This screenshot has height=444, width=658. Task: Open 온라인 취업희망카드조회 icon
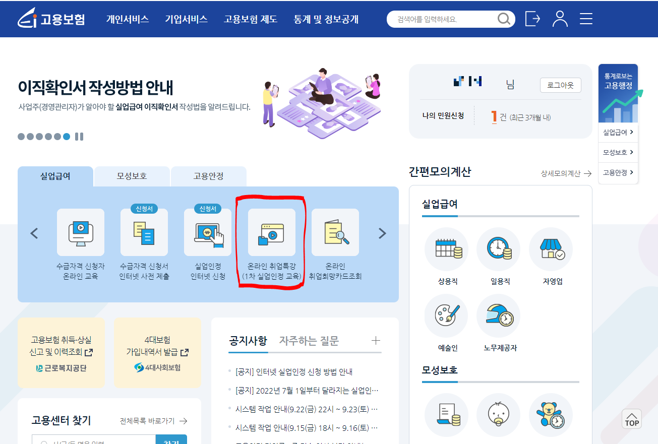pos(335,232)
